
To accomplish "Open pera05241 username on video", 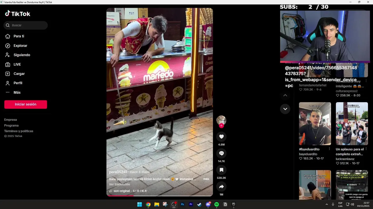I will 118,172.
